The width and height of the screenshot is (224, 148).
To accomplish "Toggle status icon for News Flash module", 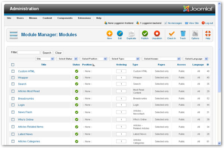I will (77, 112).
